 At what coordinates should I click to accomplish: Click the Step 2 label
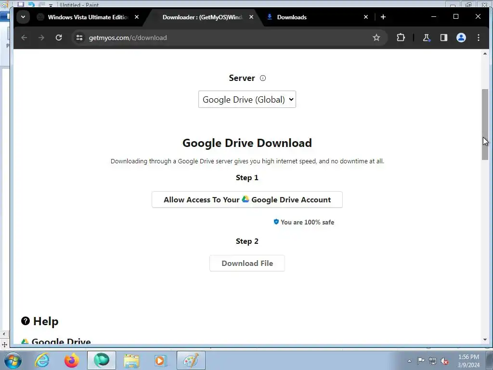tap(247, 241)
